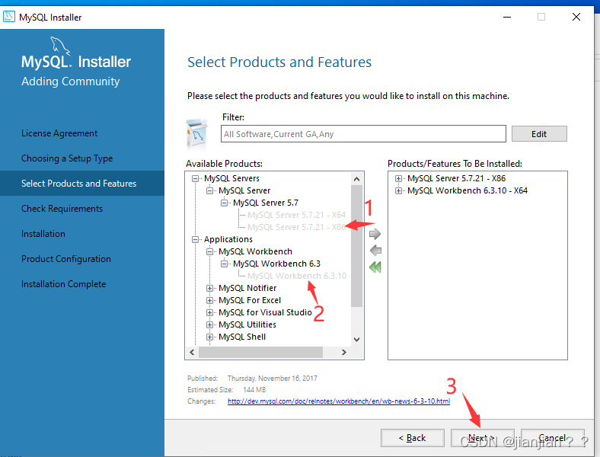The height and width of the screenshot is (457, 600).
Task: Click the double-arrow remove all button
Action: click(x=375, y=267)
